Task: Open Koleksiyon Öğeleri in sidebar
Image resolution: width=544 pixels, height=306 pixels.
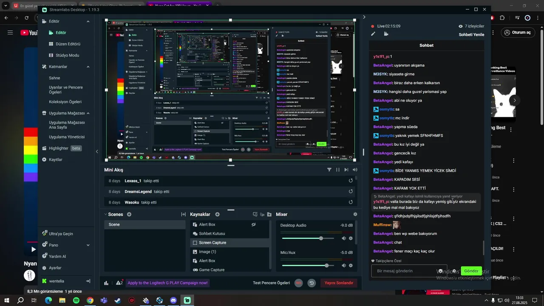Action: click(x=65, y=102)
